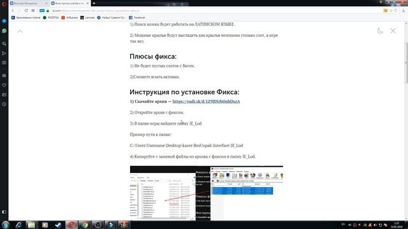This screenshot has height=229, width=408.
Task: Open the bookmark left of Facebook
Action: pyautogui.click(x=112, y=18)
